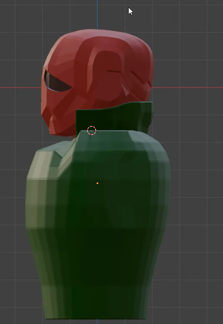Click the blue Z axis line below the torso

click(x=97, y=322)
